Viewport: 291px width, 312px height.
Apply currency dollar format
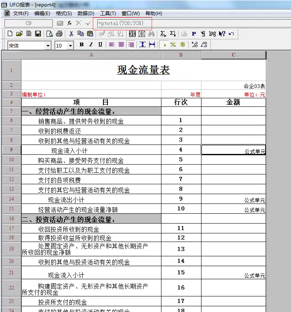183,44
